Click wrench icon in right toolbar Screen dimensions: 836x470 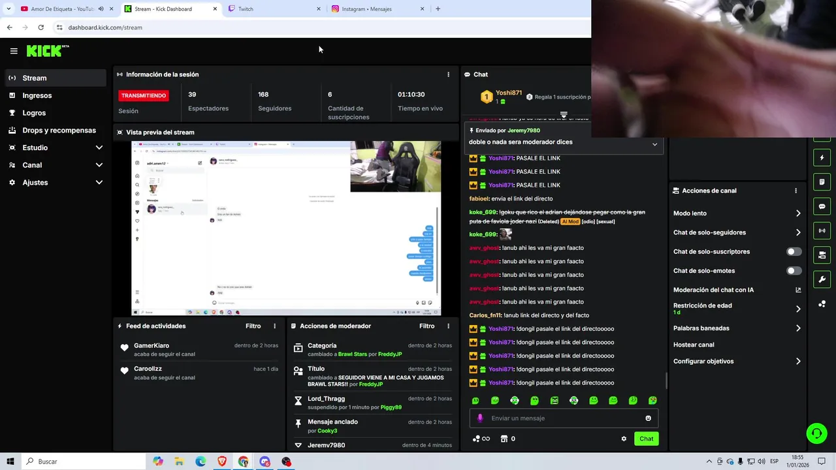click(x=822, y=279)
